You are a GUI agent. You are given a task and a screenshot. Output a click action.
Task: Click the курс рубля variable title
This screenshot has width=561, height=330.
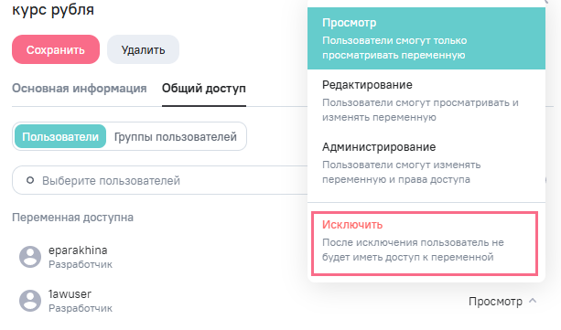coord(53,9)
